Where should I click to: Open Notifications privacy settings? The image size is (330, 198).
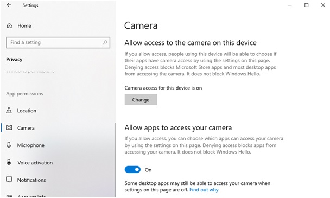[31, 180]
